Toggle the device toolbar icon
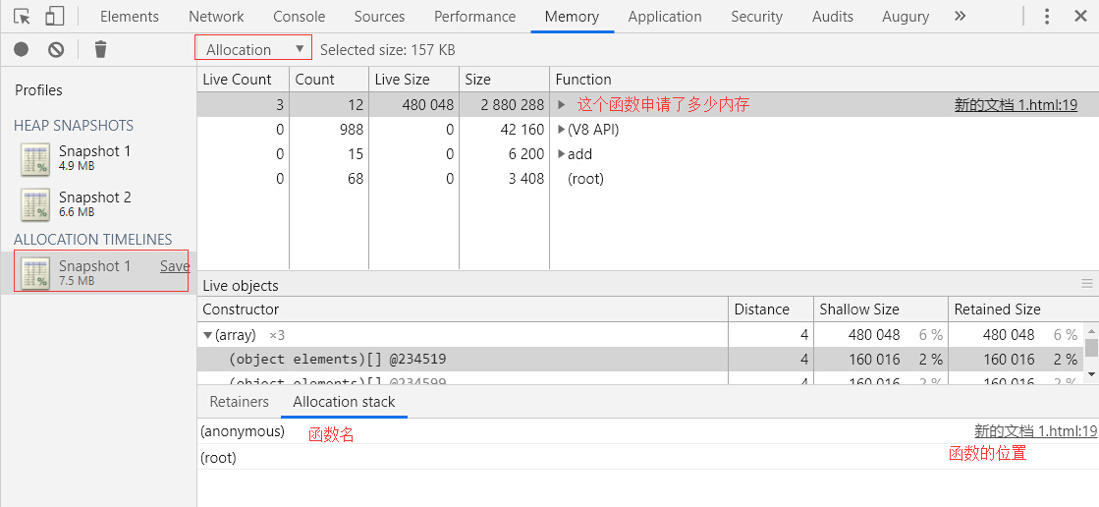The width and height of the screenshot is (1099, 507). tap(55, 17)
